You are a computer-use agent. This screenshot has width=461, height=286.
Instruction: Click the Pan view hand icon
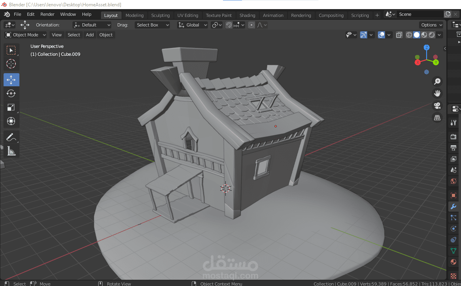click(437, 93)
